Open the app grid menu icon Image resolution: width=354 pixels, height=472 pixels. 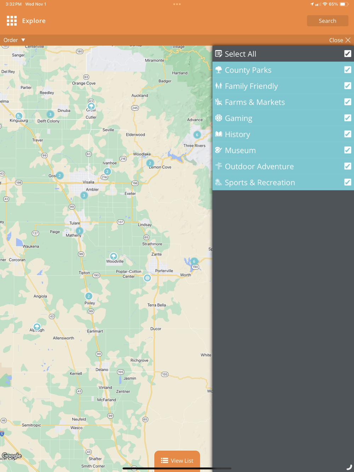12,21
